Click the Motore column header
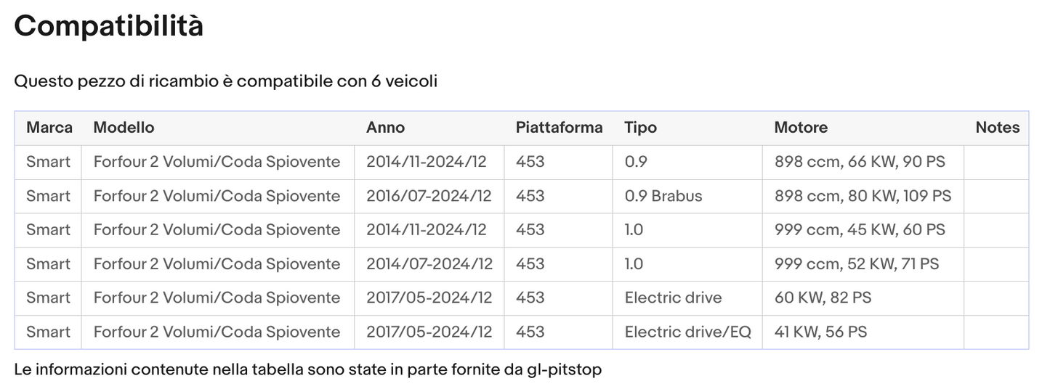 801,128
